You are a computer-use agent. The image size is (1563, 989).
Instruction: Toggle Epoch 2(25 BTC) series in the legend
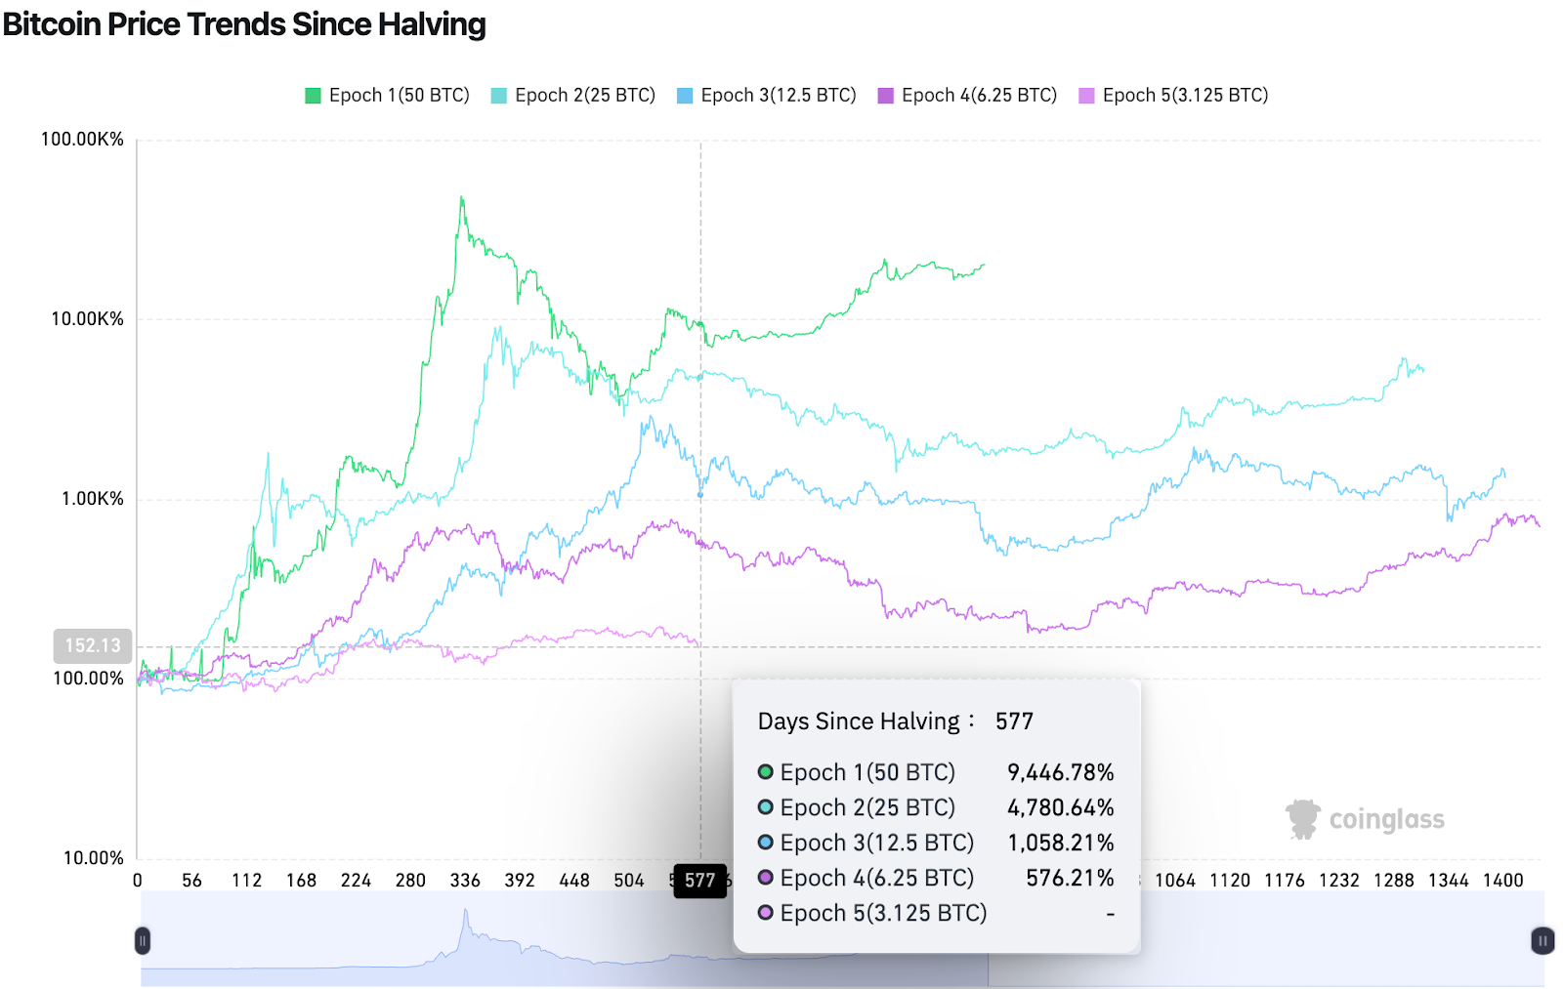coord(573,95)
